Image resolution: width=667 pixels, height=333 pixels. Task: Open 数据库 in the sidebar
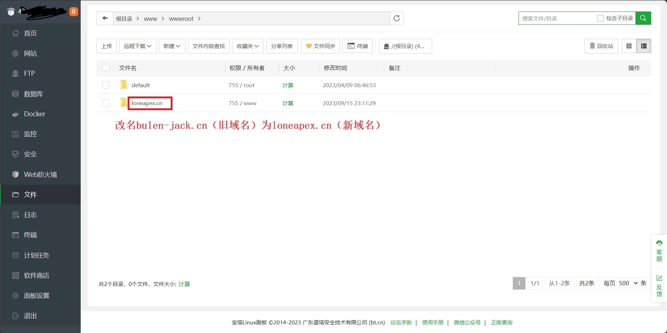click(33, 94)
